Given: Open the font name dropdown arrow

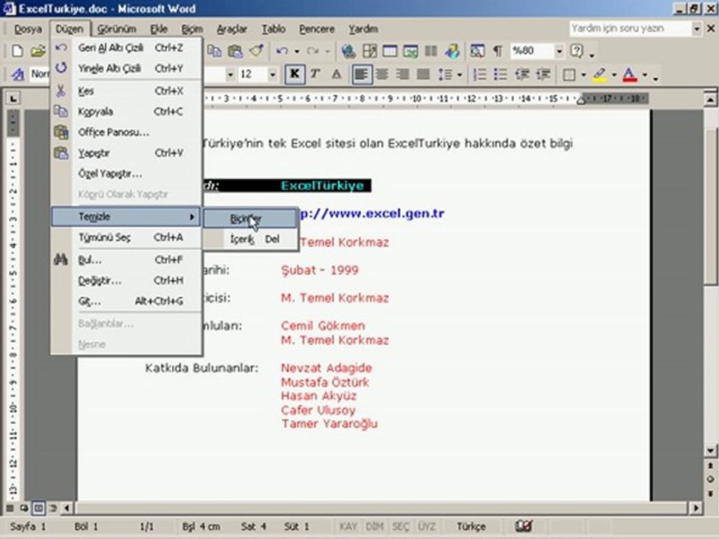Looking at the screenshot, I should pyautogui.click(x=230, y=74).
